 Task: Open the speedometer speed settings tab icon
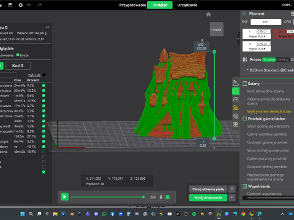pos(236,100)
